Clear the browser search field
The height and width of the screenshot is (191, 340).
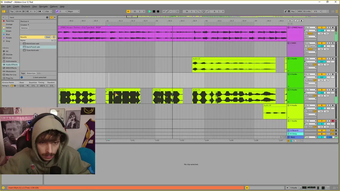[x=47, y=17]
